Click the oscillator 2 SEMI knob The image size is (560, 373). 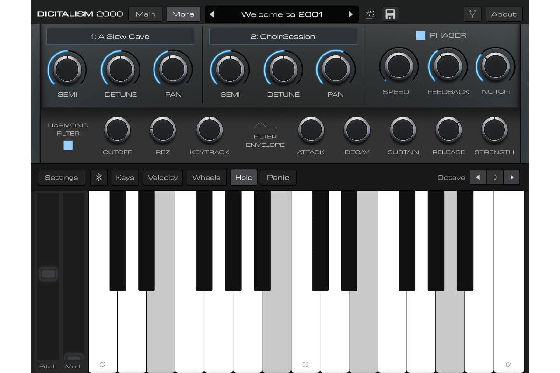click(230, 69)
